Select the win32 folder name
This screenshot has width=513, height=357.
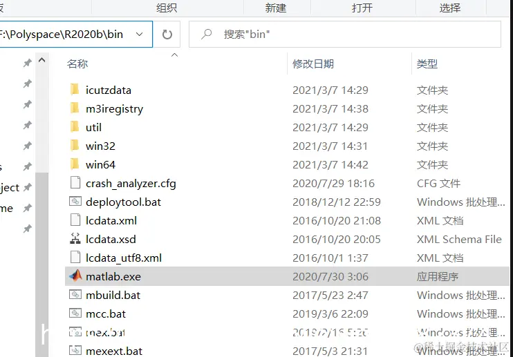[100, 146]
